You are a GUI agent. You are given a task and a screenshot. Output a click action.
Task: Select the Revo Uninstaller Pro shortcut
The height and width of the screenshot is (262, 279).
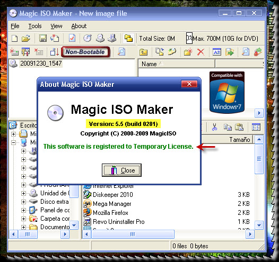pos(119,222)
